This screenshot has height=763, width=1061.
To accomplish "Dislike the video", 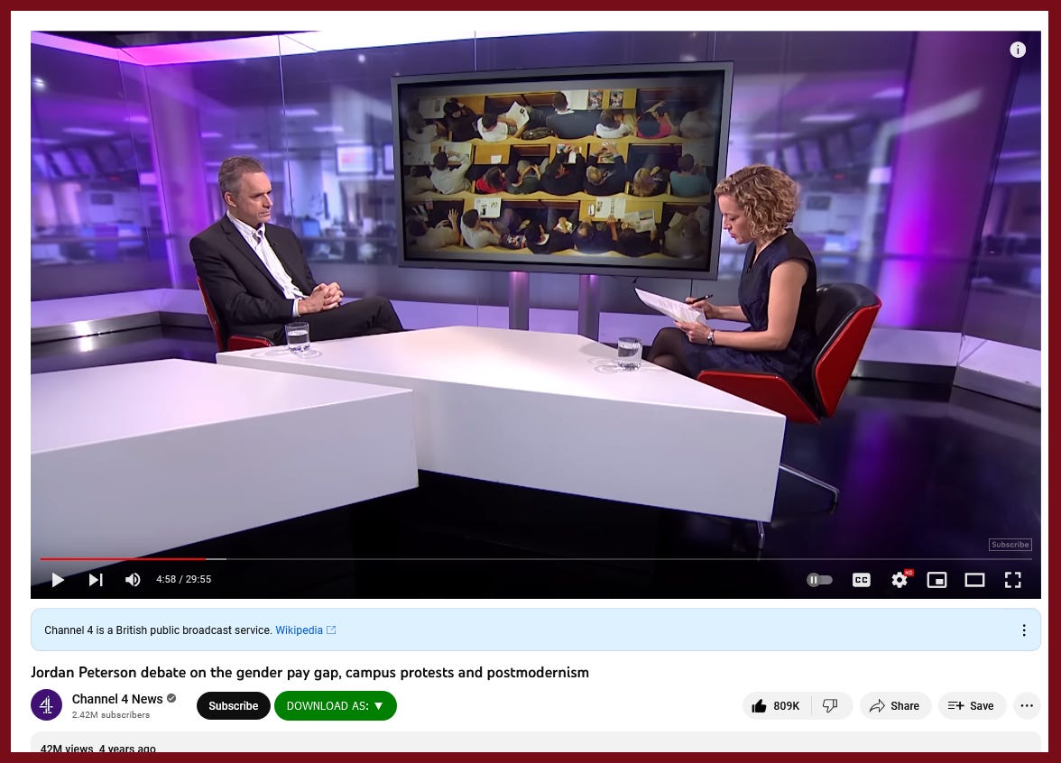I will tap(831, 705).
